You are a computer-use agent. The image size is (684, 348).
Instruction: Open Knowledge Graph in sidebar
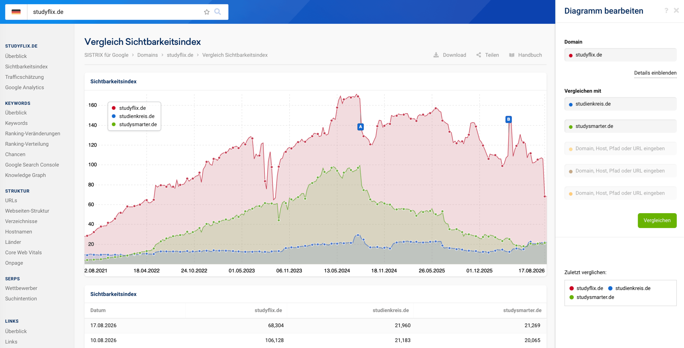25,175
